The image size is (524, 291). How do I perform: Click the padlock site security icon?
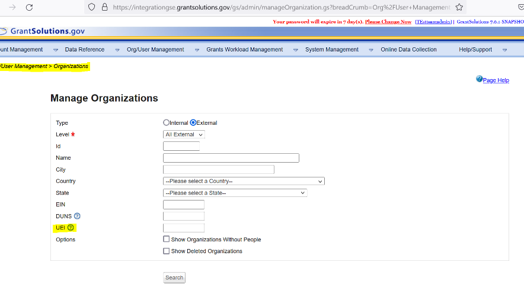[105, 7]
